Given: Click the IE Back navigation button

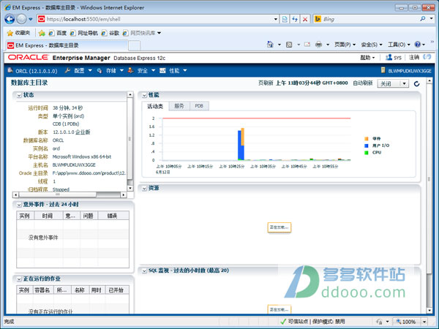Looking at the screenshot, I should pyautogui.click(x=10, y=19).
